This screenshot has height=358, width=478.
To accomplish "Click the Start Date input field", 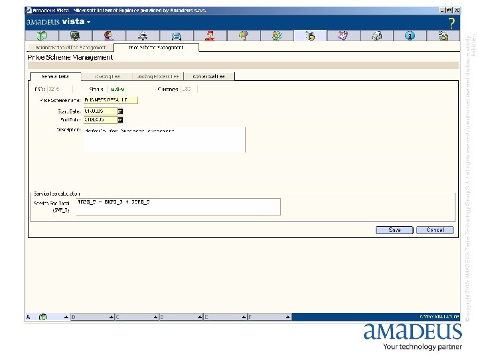I will click(x=100, y=111).
